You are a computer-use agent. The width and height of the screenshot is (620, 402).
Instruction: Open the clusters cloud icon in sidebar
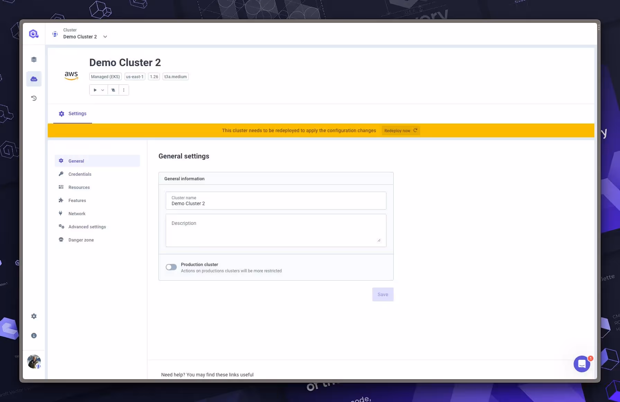[34, 79]
